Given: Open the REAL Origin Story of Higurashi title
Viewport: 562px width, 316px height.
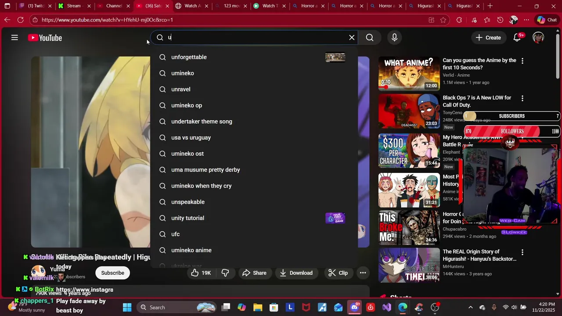Looking at the screenshot, I should coord(479,255).
